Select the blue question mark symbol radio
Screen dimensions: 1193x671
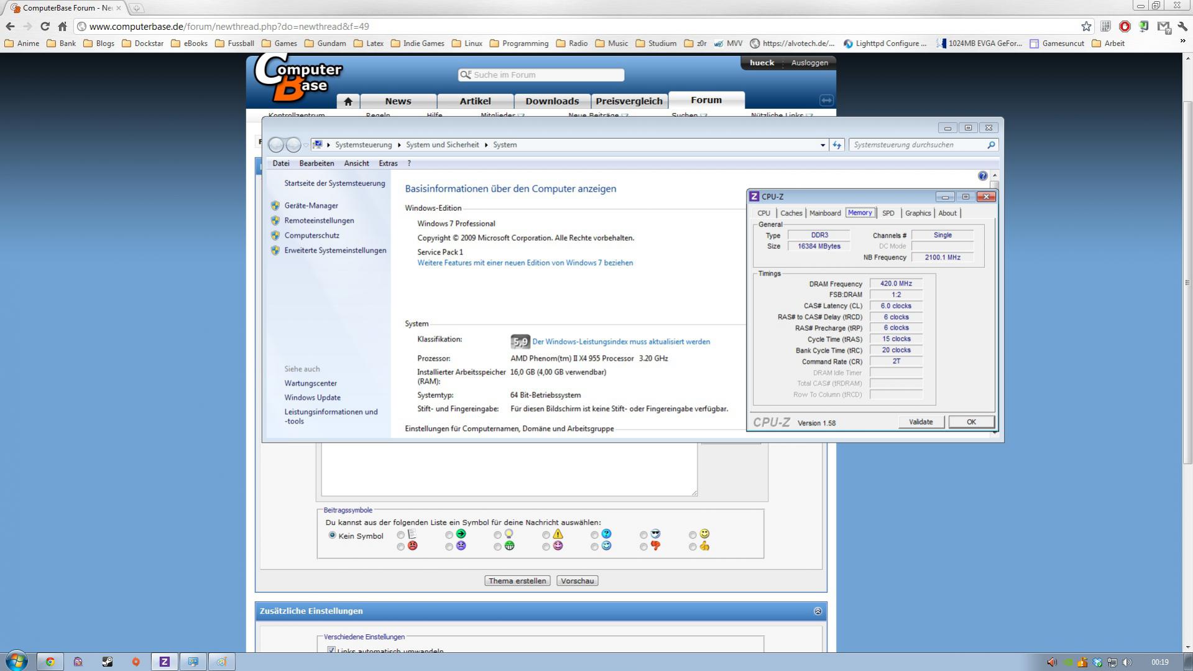point(595,535)
